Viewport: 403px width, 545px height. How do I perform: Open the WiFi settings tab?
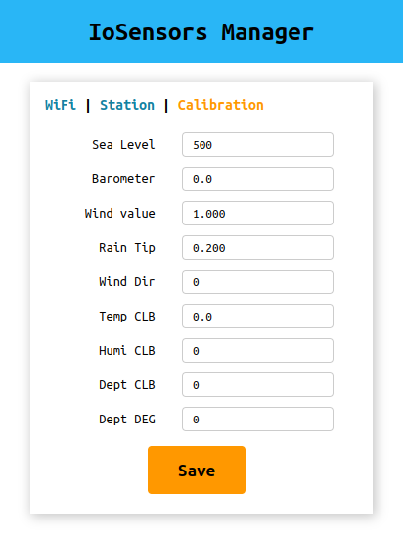(61, 105)
